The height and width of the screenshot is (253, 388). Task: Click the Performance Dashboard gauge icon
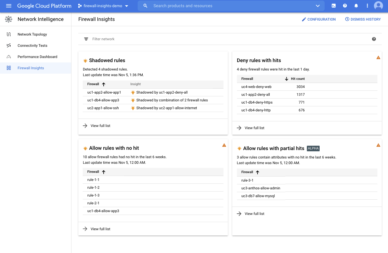click(x=9, y=57)
